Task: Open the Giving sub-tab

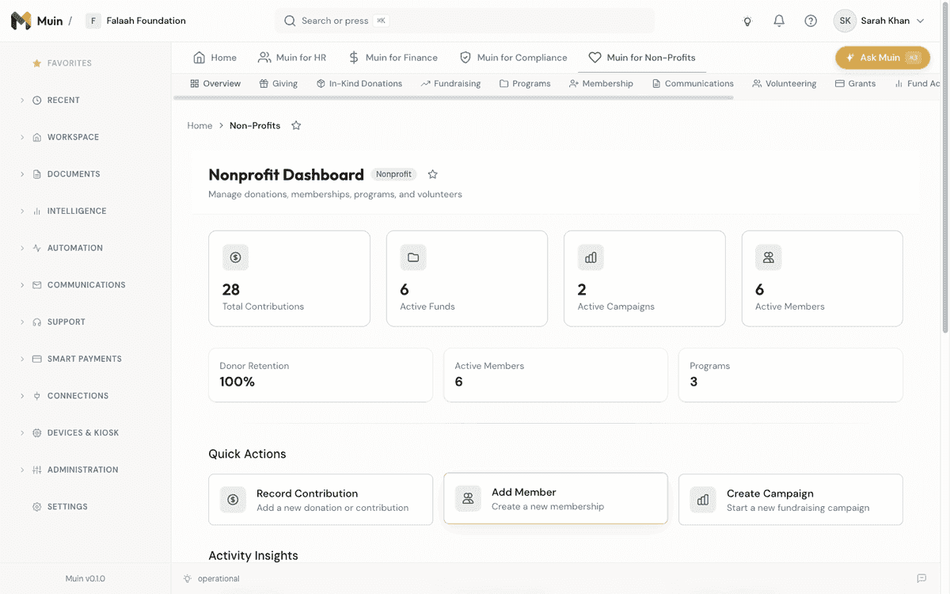Action: point(278,83)
